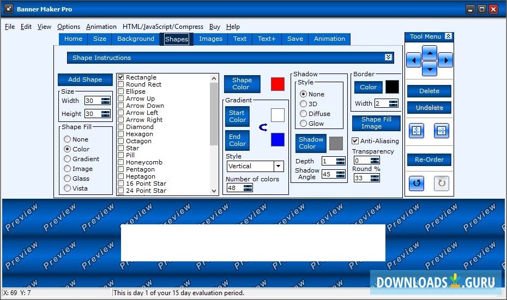Adjust the Shadow Angle stepper
This screenshot has height=300, width=507.
(340, 174)
